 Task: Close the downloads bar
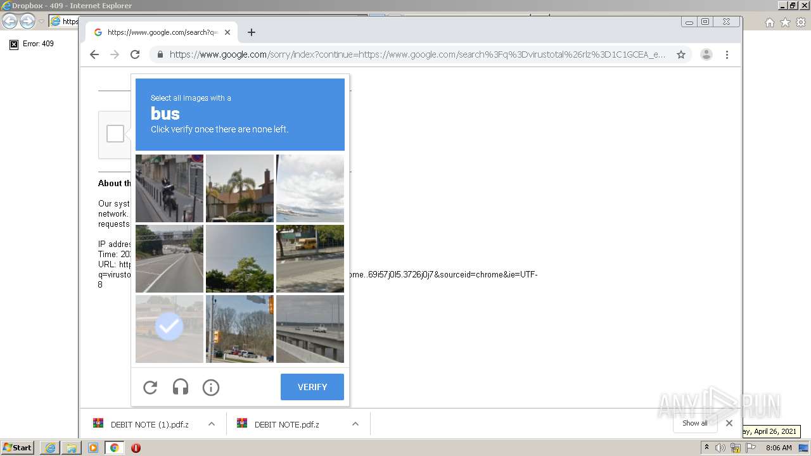click(x=729, y=423)
